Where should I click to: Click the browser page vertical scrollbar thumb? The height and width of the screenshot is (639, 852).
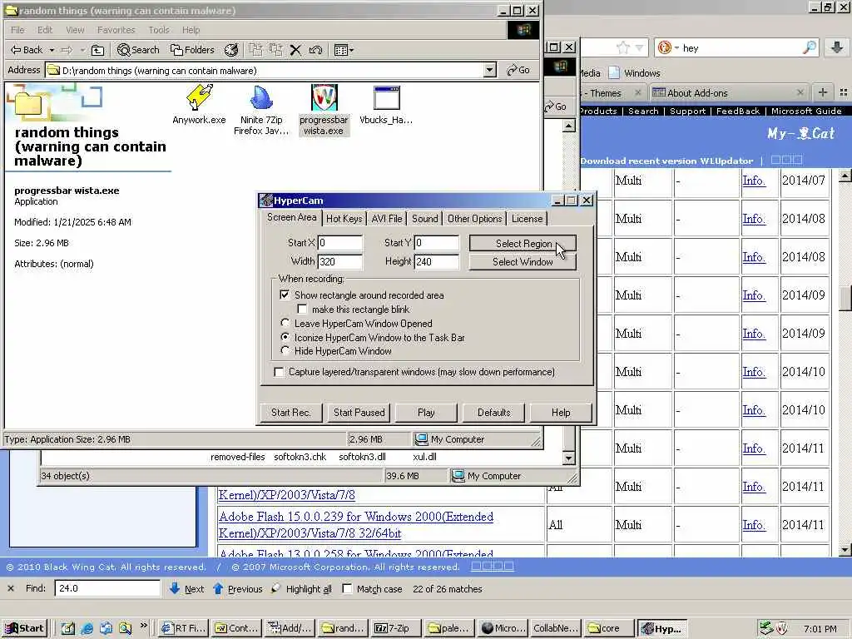click(845, 297)
